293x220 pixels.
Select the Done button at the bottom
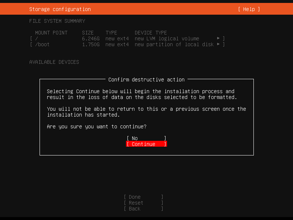(143, 197)
